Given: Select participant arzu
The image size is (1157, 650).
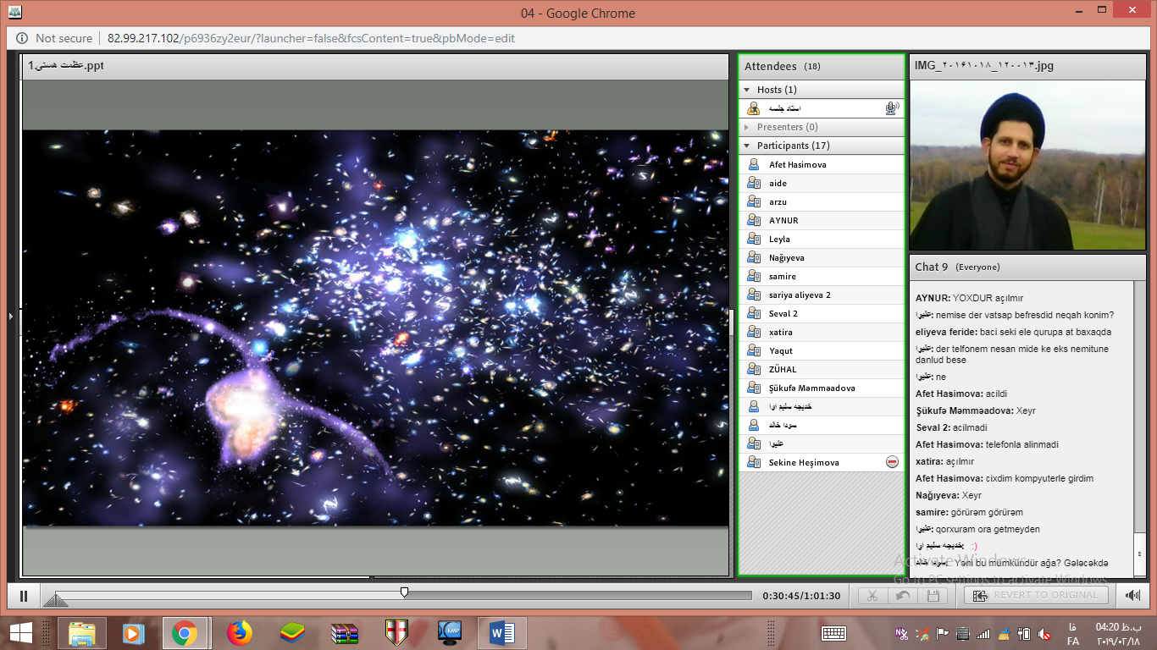Looking at the screenshot, I should click(822, 202).
